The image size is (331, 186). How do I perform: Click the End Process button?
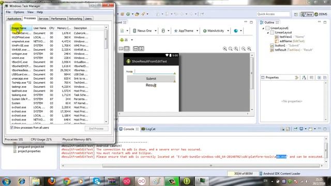click(x=96, y=129)
